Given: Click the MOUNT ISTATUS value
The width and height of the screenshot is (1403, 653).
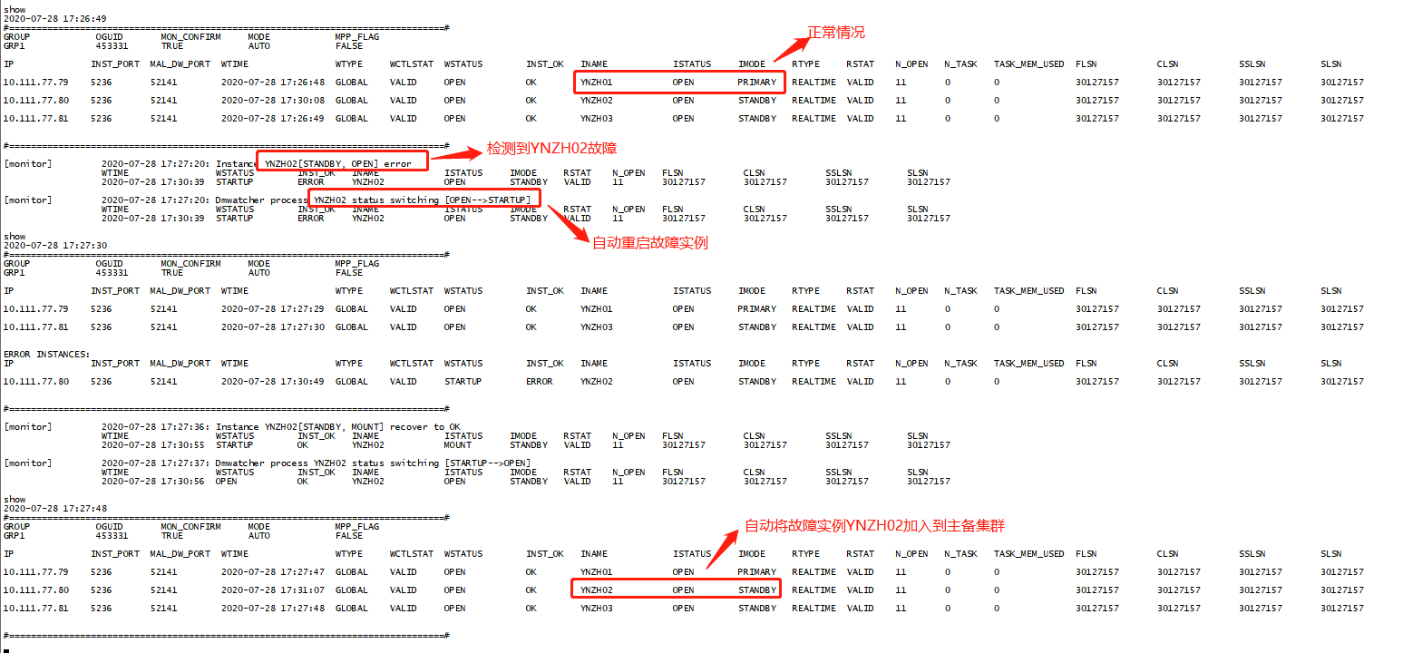Looking at the screenshot, I should (x=458, y=445).
